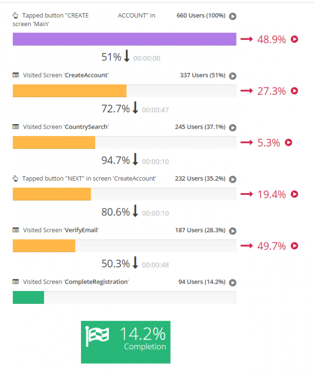314x373 pixels.
Task: Play recordings for 5.3% drop-off
Action: [288, 142]
